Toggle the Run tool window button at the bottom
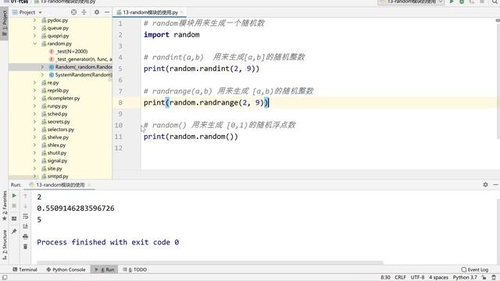 pos(105,269)
